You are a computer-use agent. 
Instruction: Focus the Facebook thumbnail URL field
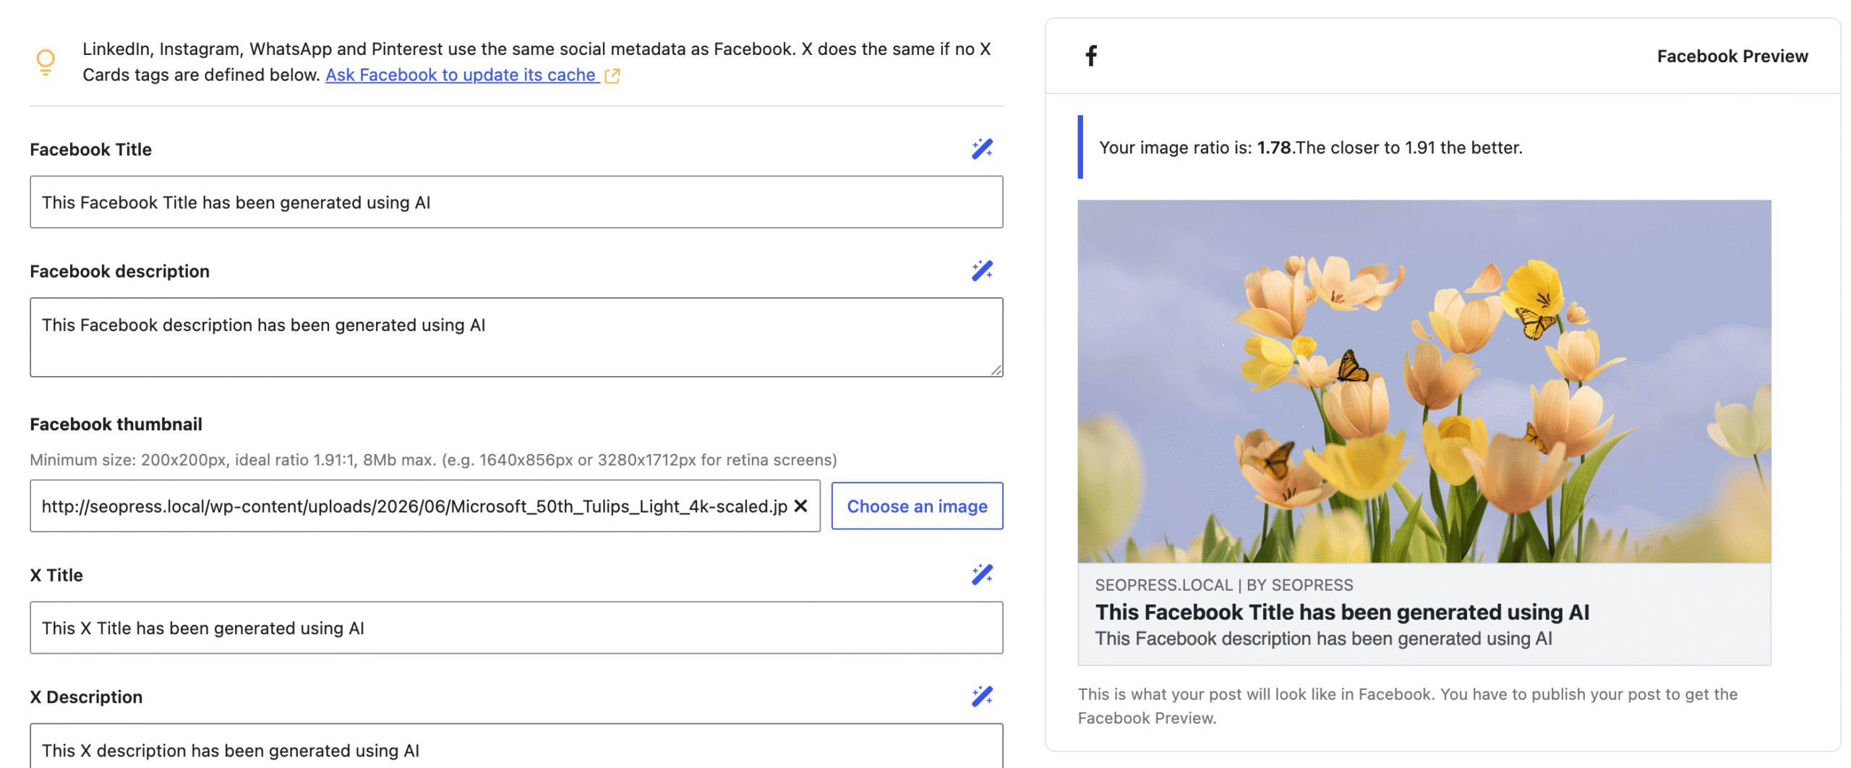[x=425, y=506]
